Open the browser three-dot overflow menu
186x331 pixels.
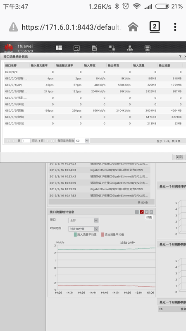tap(175, 27)
